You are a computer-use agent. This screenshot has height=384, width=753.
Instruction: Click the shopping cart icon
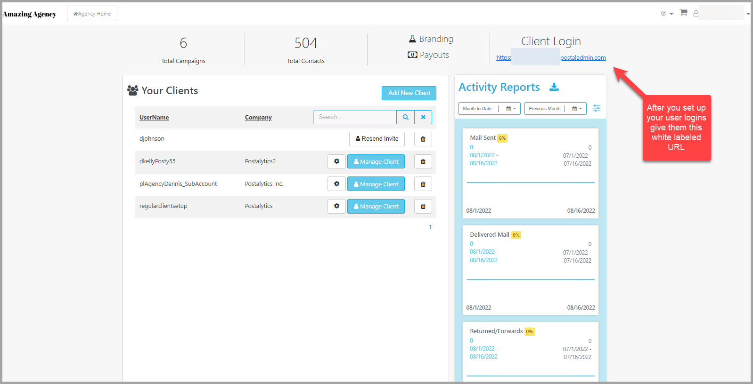[x=683, y=13]
